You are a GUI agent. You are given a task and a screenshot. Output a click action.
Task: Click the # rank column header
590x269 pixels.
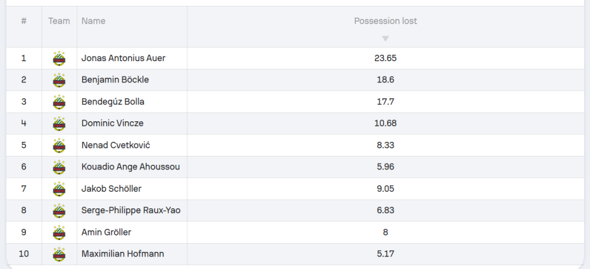pyautogui.click(x=24, y=21)
